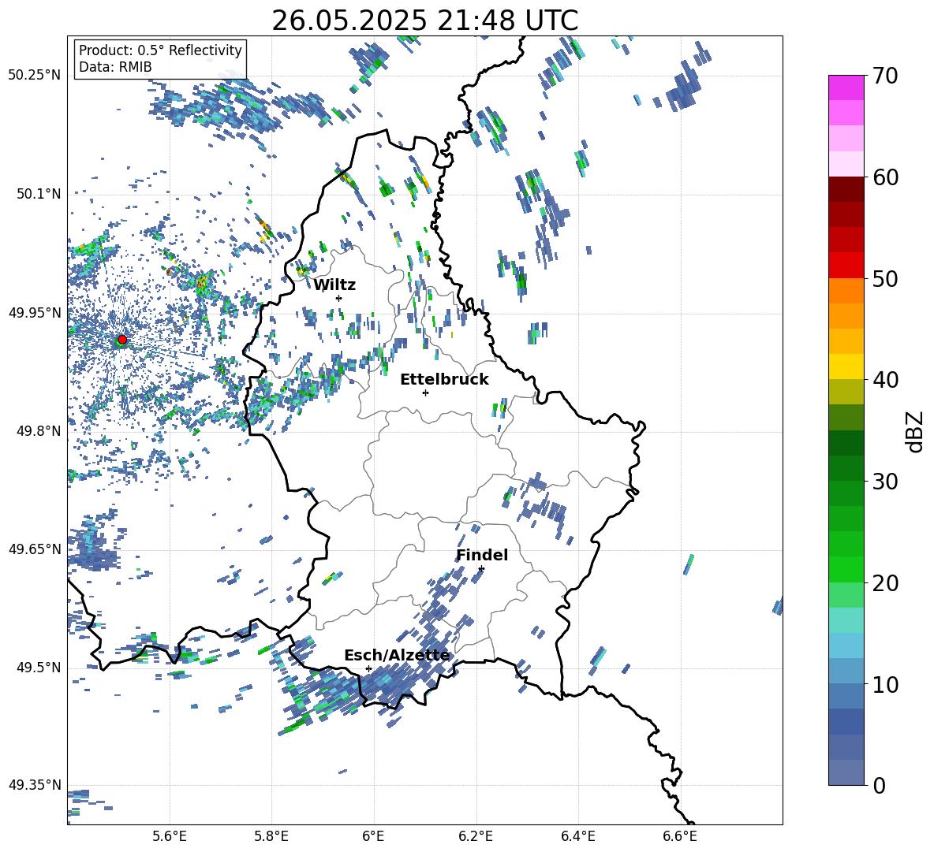The image size is (934, 852).
Task: Click the 6.2°E longitude label
Action: (x=476, y=836)
